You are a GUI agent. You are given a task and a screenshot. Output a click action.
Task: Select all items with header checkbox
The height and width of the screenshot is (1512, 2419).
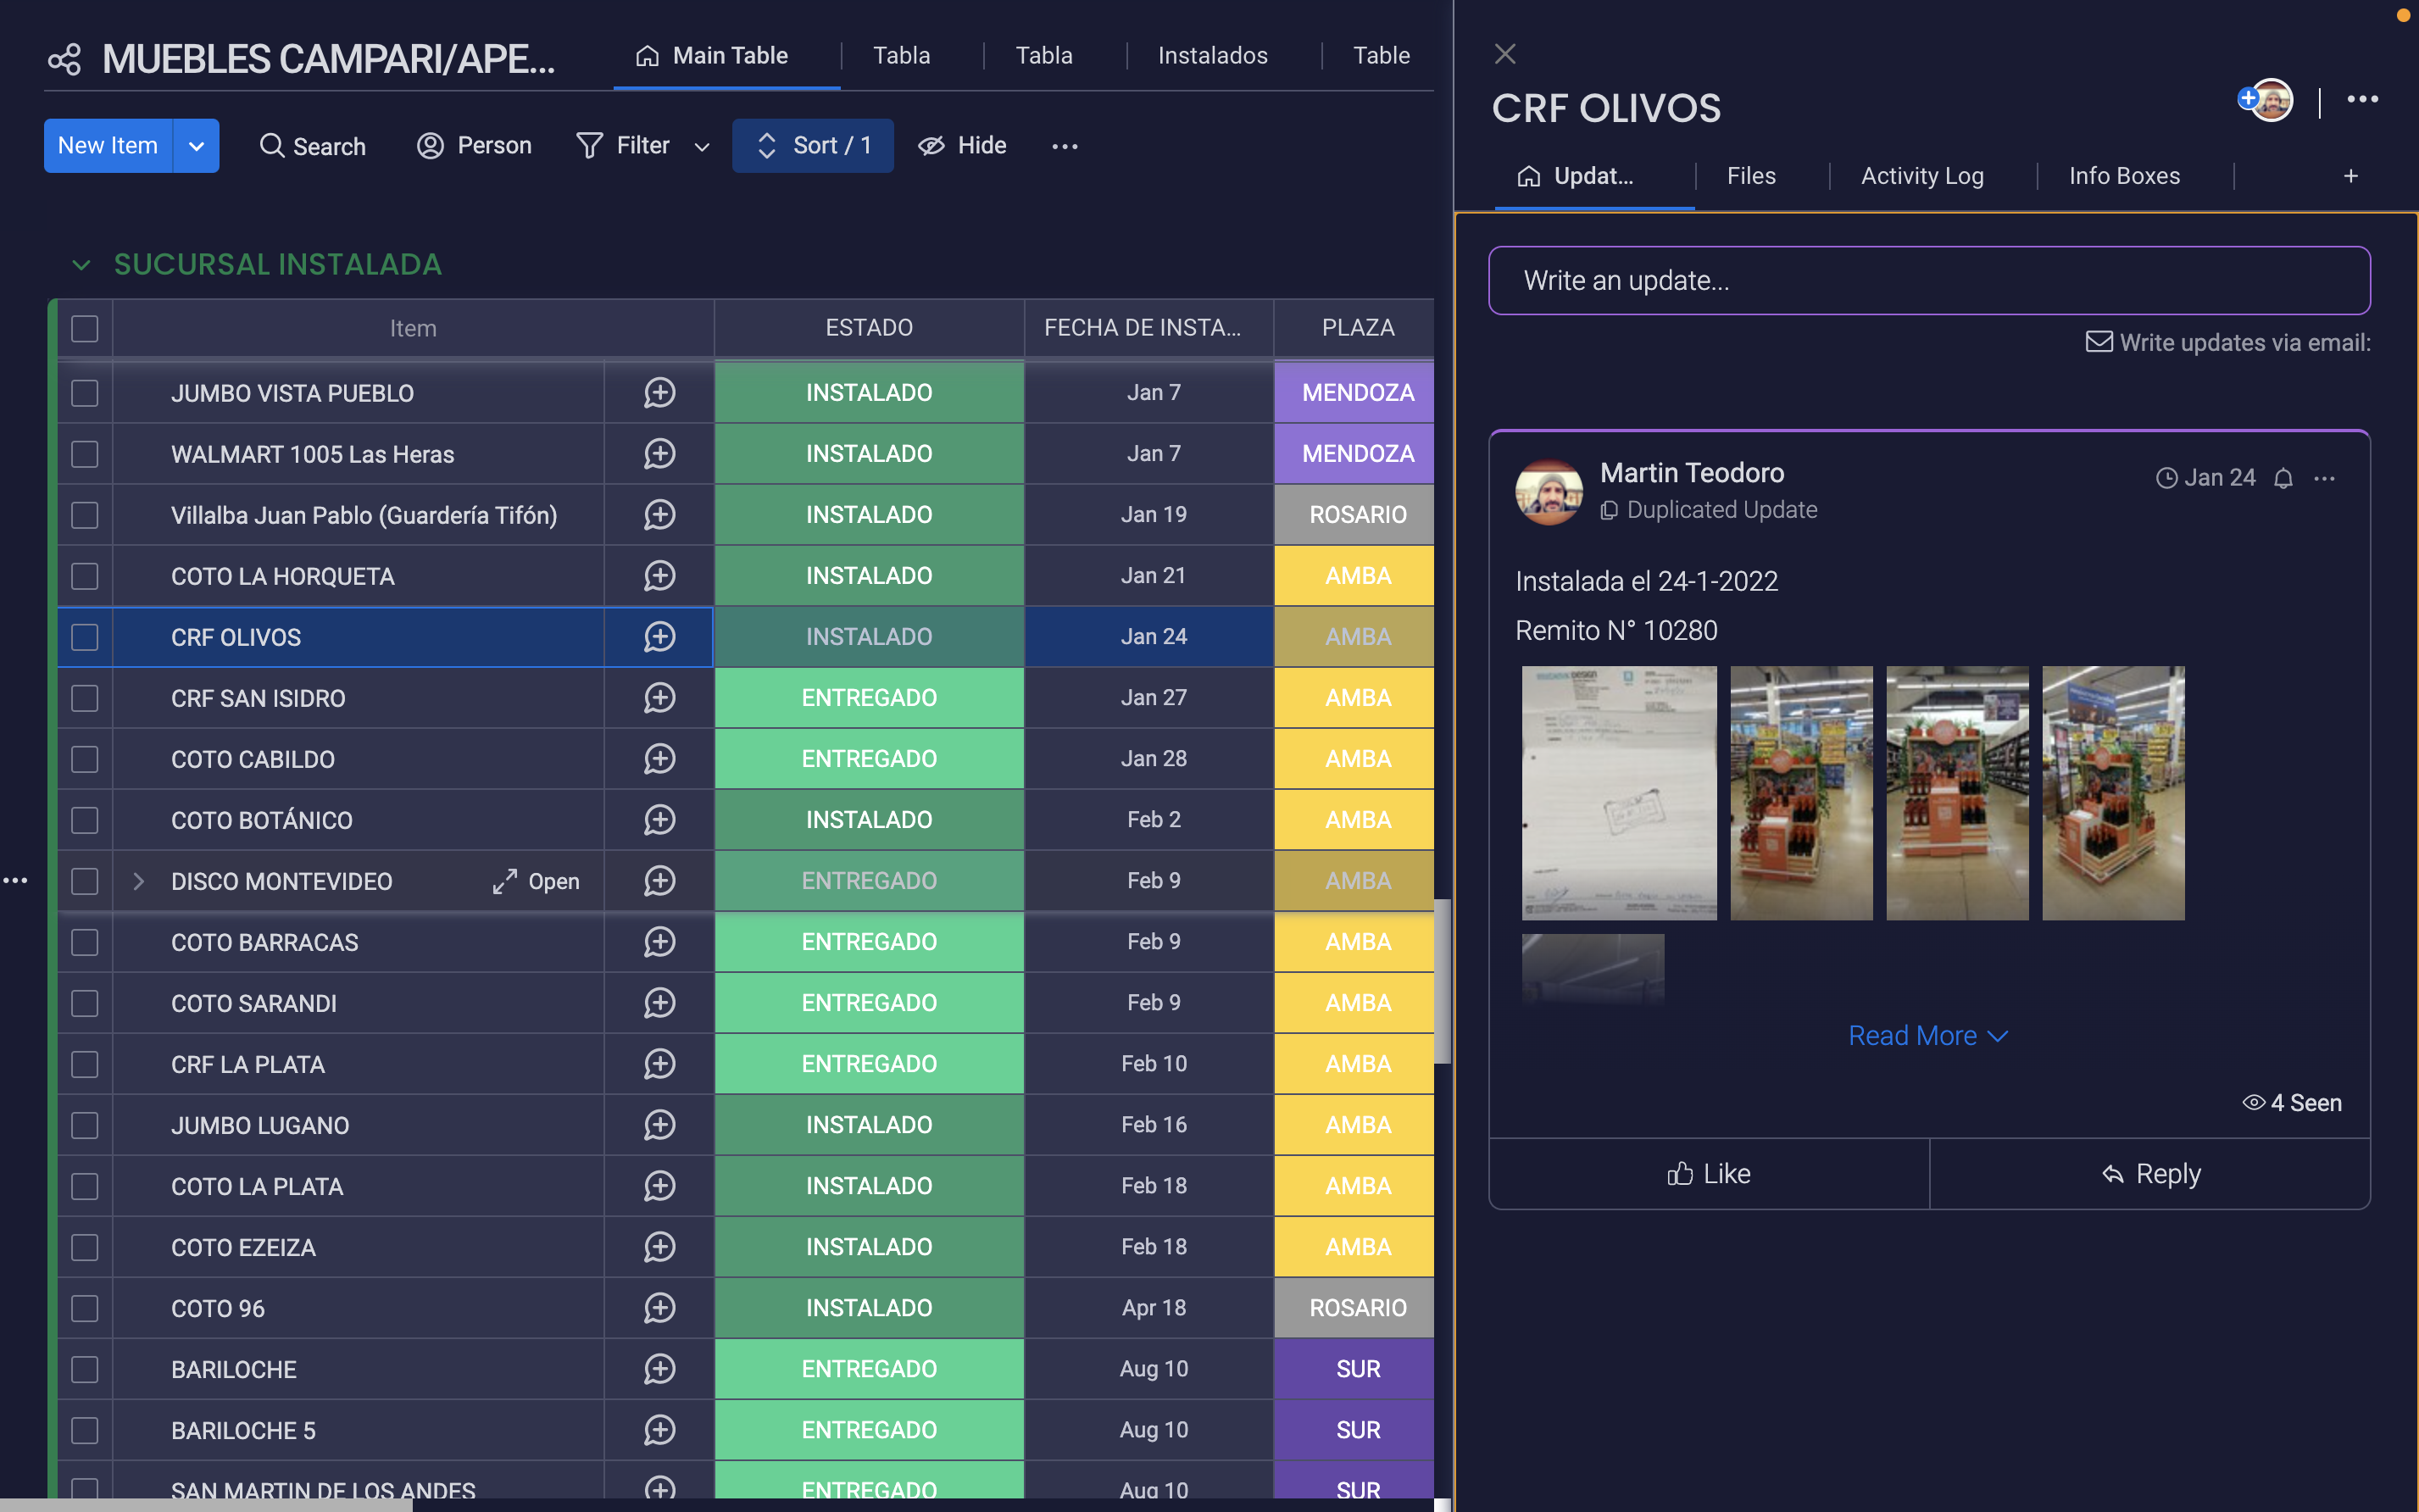[x=85, y=328]
